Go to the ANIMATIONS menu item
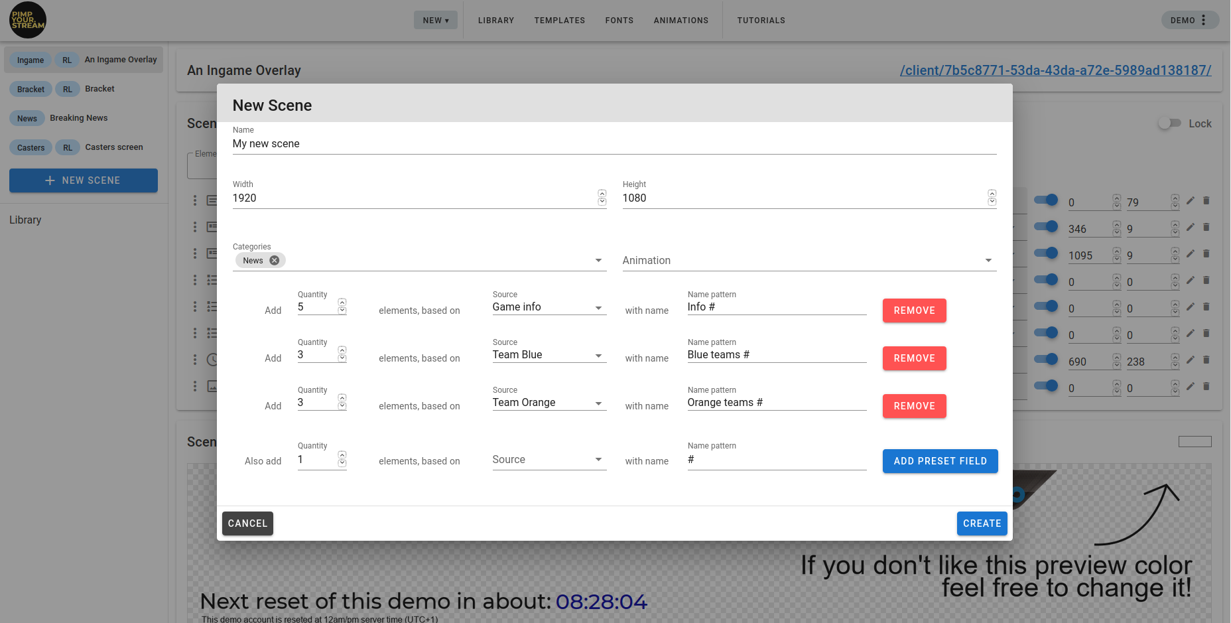1231x623 pixels. [x=680, y=21]
